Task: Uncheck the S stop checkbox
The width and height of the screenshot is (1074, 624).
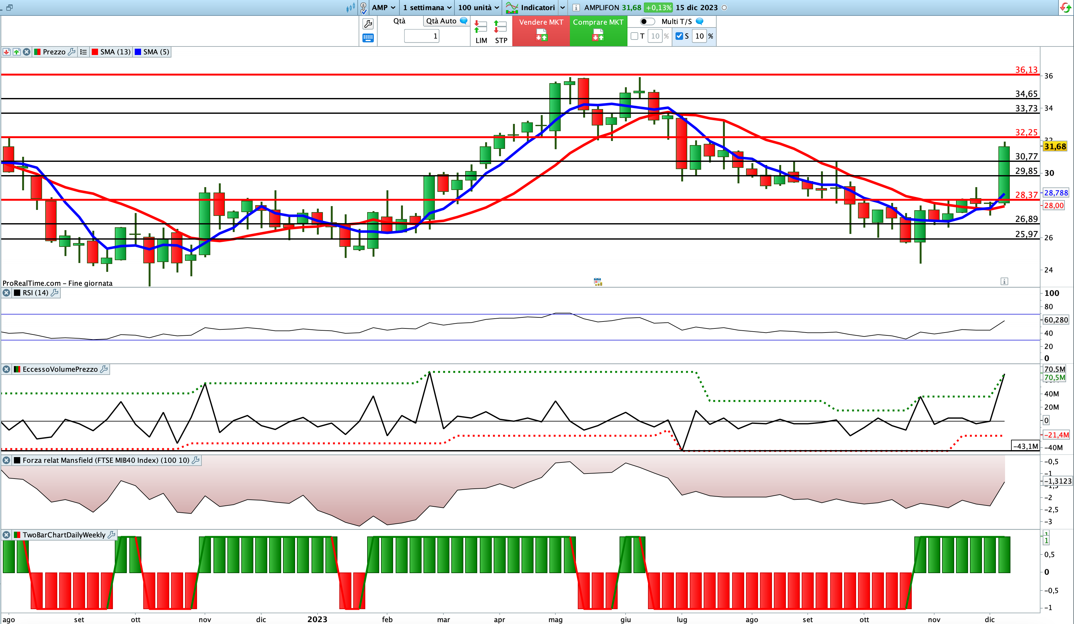Action: tap(679, 36)
